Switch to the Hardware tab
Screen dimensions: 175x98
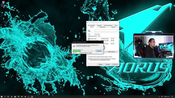point(113,27)
